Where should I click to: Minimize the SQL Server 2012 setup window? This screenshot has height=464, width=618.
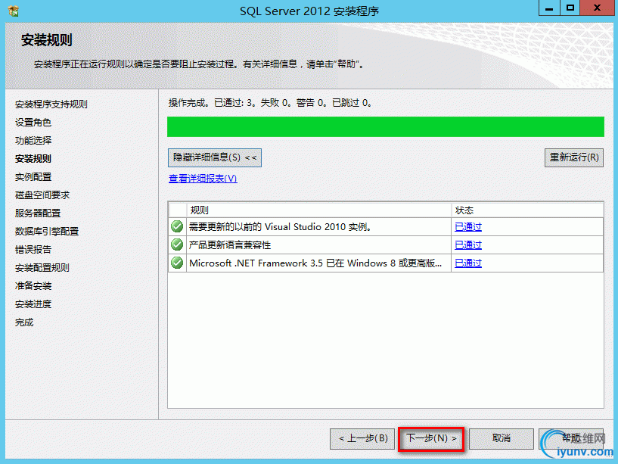(549, 8)
